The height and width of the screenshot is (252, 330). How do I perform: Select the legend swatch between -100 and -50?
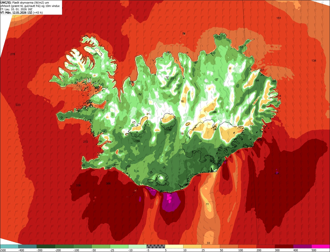(82, 246)
